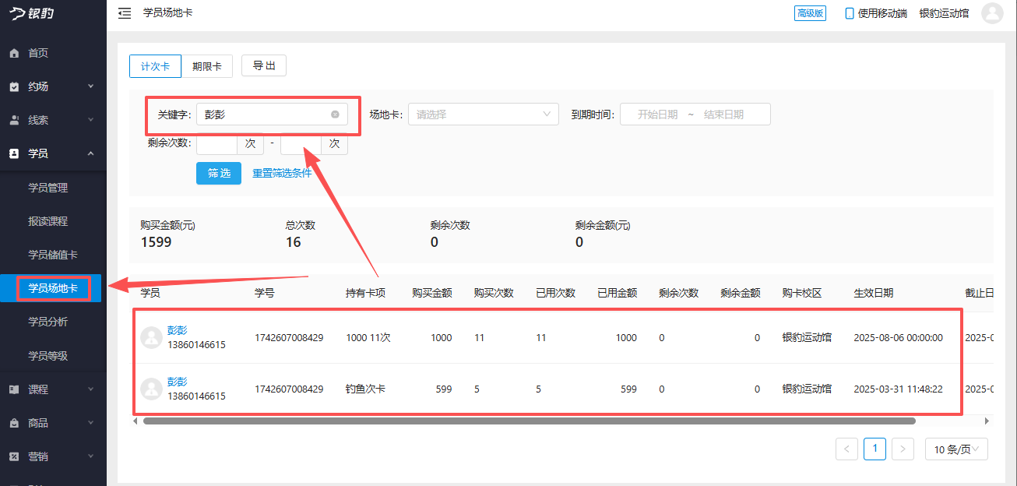
Task: Click the mobile phone icon beside 使用移动端
Action: pyautogui.click(x=850, y=13)
